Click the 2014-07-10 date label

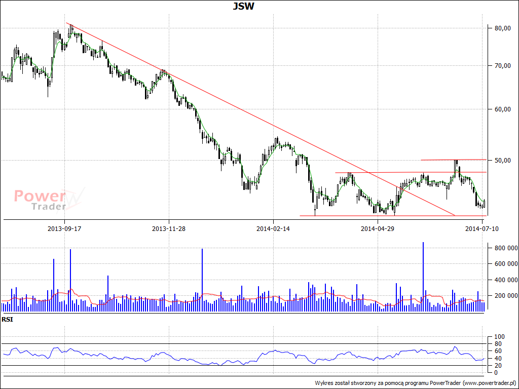[x=481, y=228]
